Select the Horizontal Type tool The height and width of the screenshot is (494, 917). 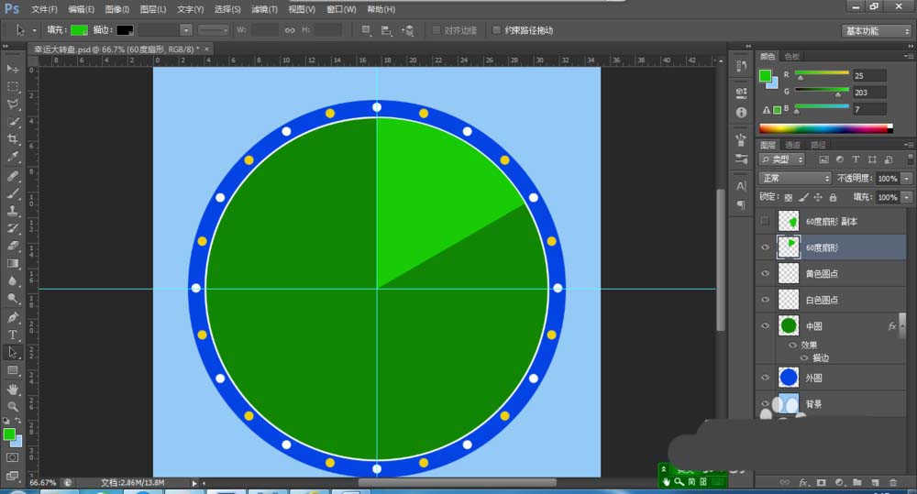pyautogui.click(x=13, y=335)
